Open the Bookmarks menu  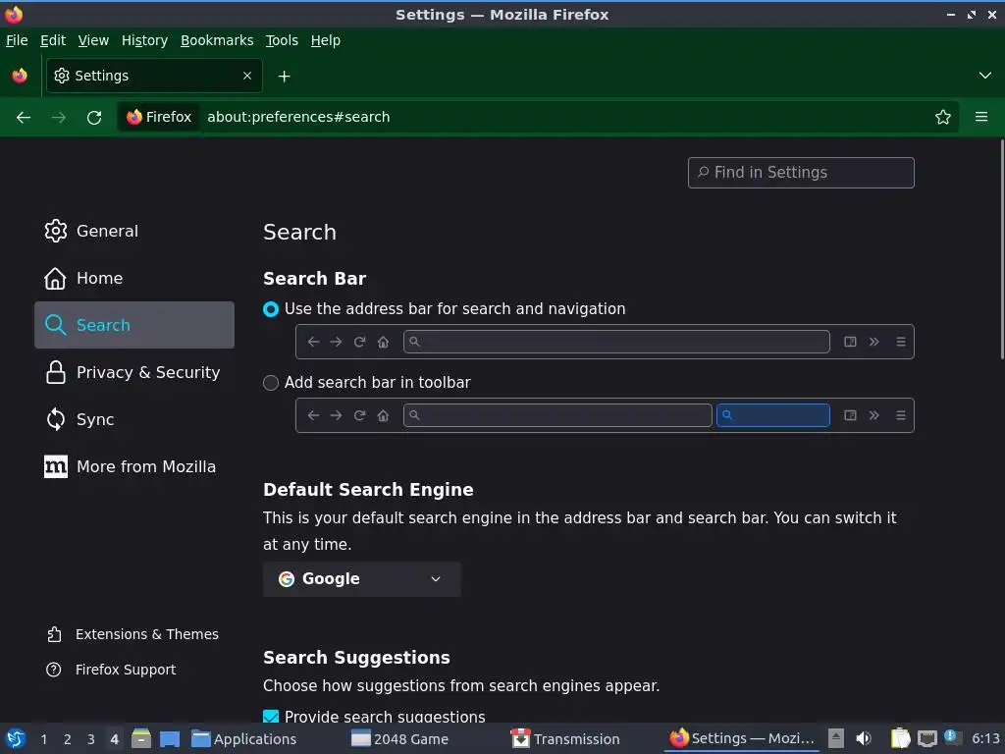pos(217,40)
